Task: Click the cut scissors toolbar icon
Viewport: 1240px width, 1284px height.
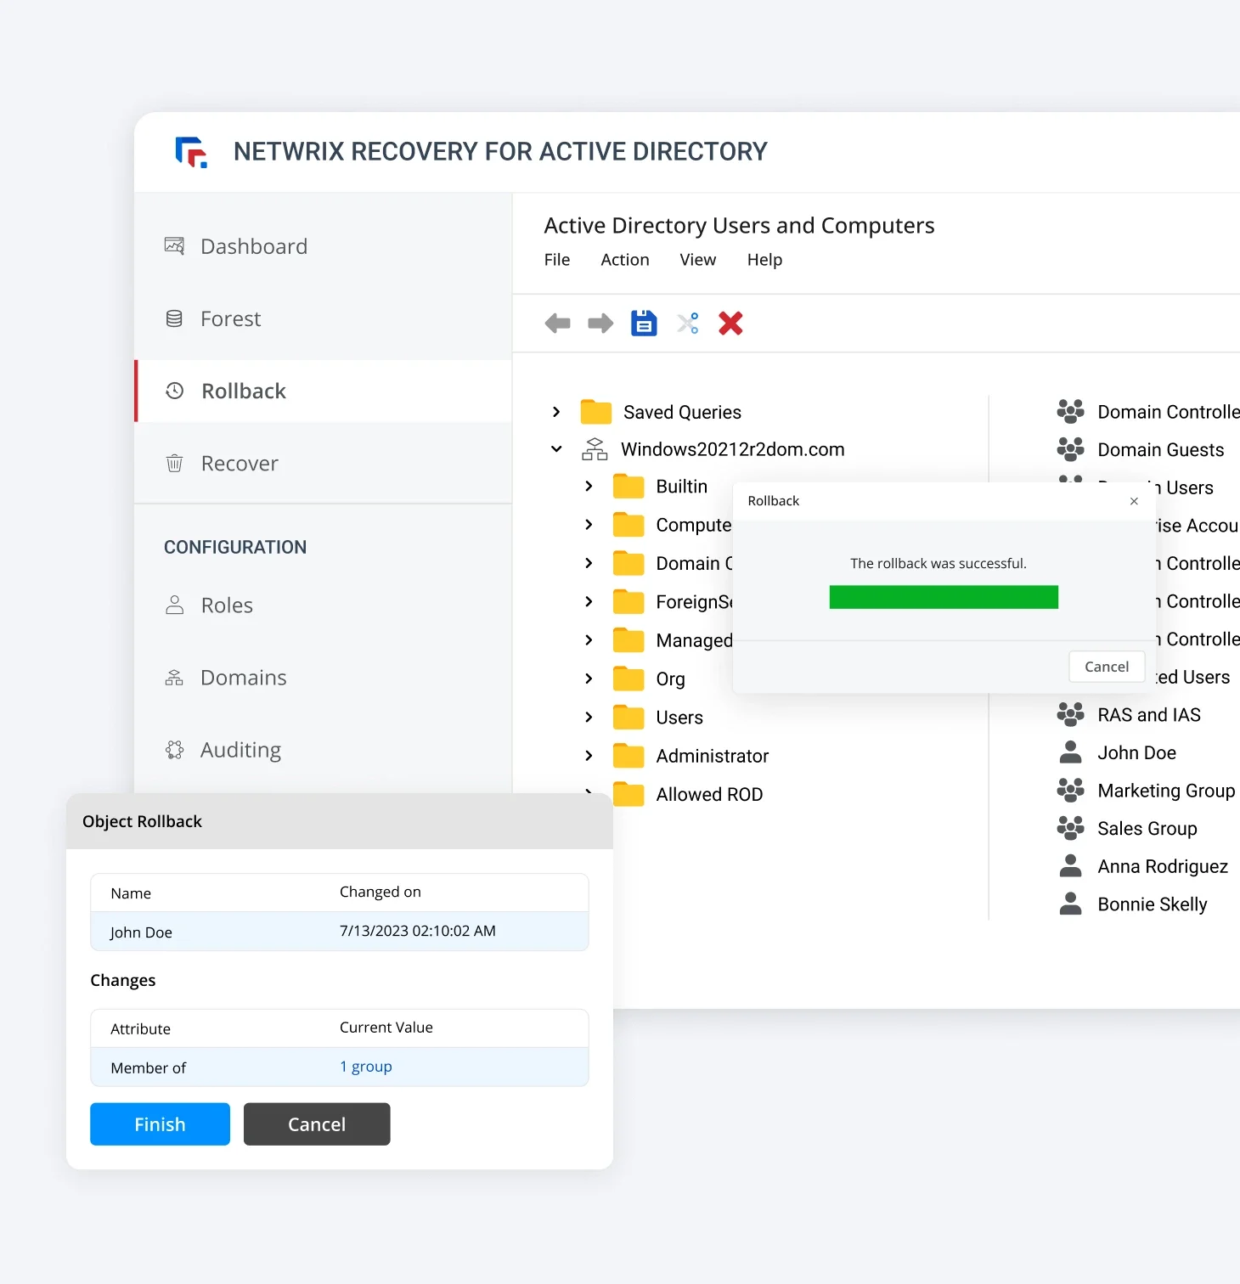Action: pyautogui.click(x=688, y=324)
